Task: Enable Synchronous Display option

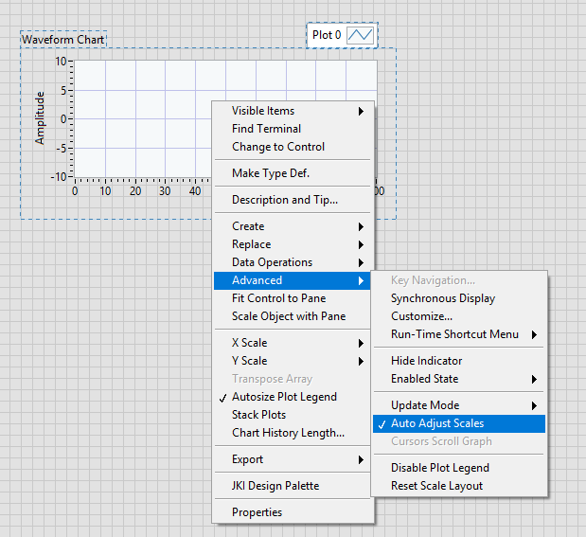Action: point(442,298)
